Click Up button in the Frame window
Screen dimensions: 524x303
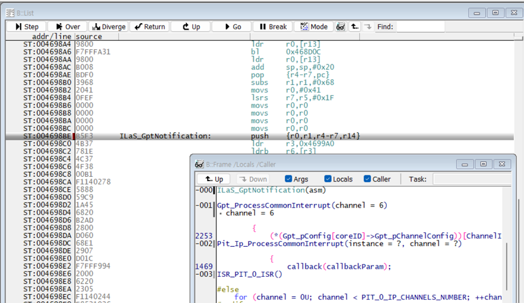click(213, 179)
